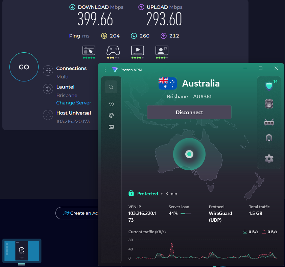Open the Split Tunneling panel

tap(269, 139)
